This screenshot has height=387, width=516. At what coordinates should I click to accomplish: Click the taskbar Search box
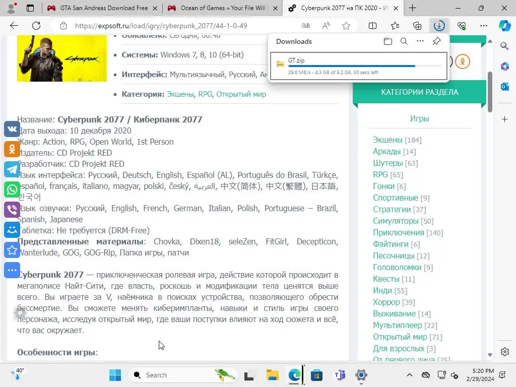183,375
